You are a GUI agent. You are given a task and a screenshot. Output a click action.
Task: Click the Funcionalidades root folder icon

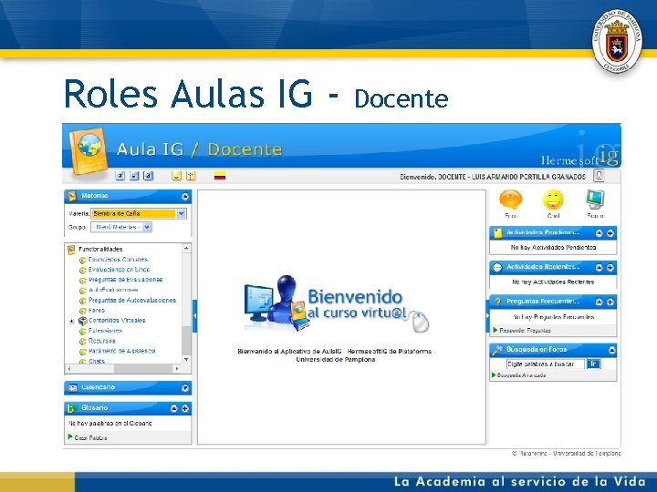(x=71, y=250)
